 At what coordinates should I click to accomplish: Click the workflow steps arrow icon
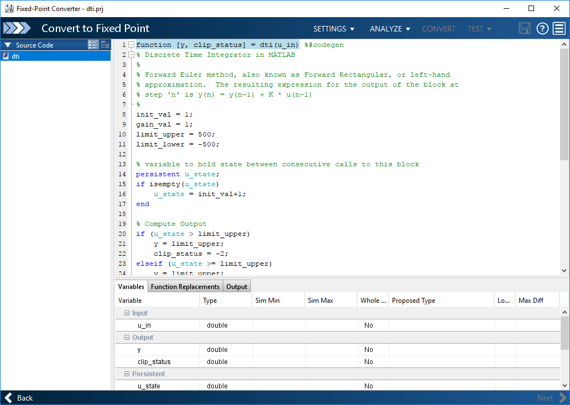[18, 29]
